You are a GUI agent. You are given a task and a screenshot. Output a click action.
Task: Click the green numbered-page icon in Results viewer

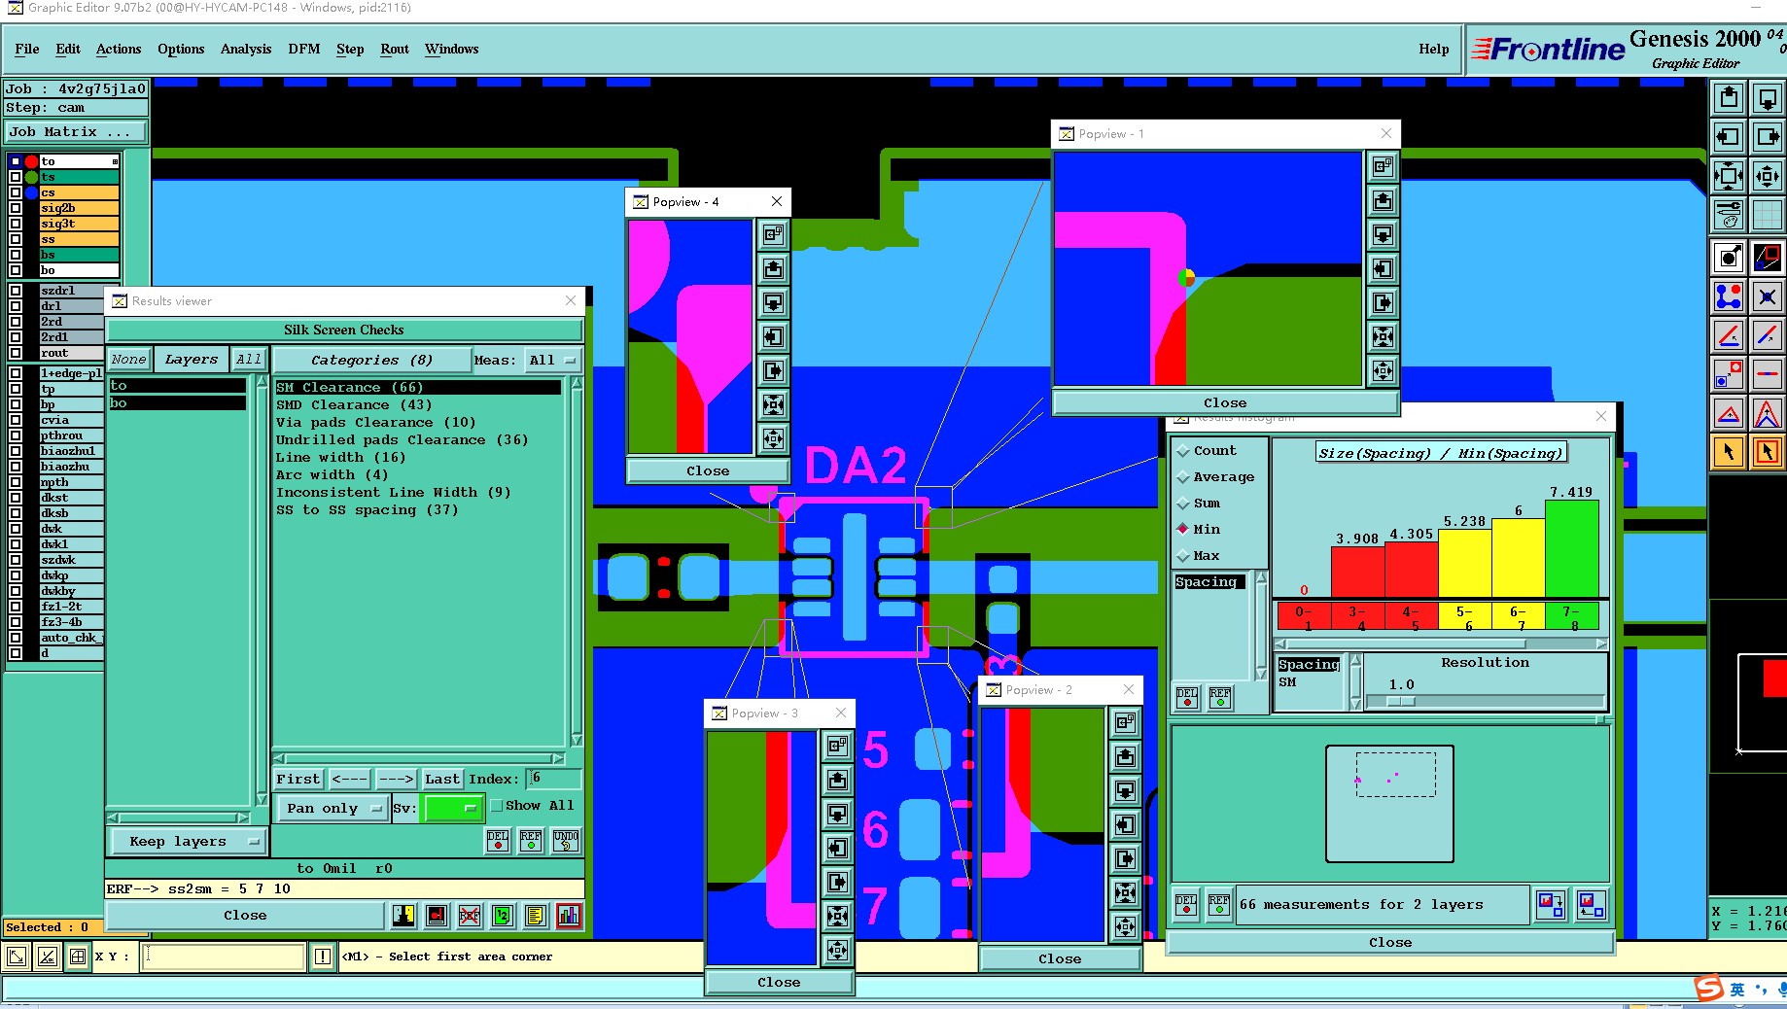tap(503, 915)
